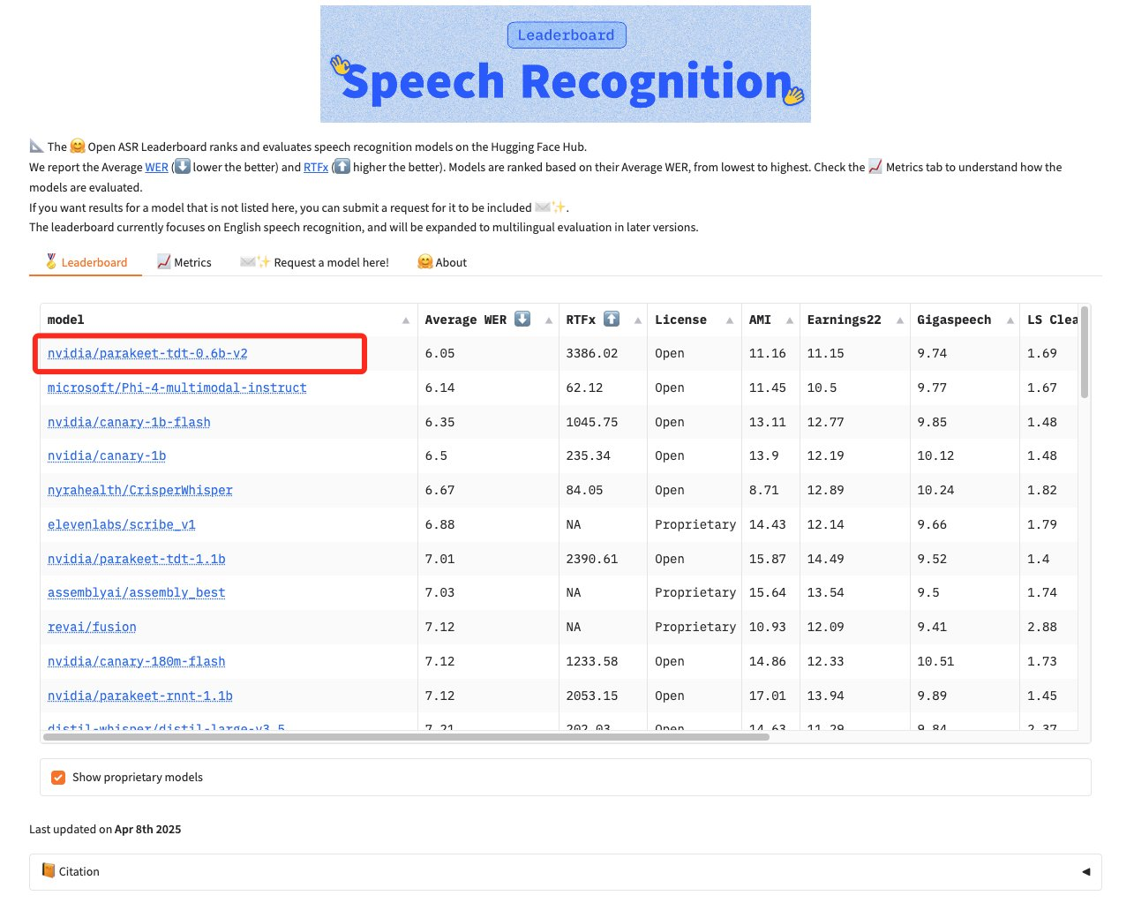Sort by Gigaspeech column arrows
The height and width of the screenshot is (903, 1134).
point(1010,320)
